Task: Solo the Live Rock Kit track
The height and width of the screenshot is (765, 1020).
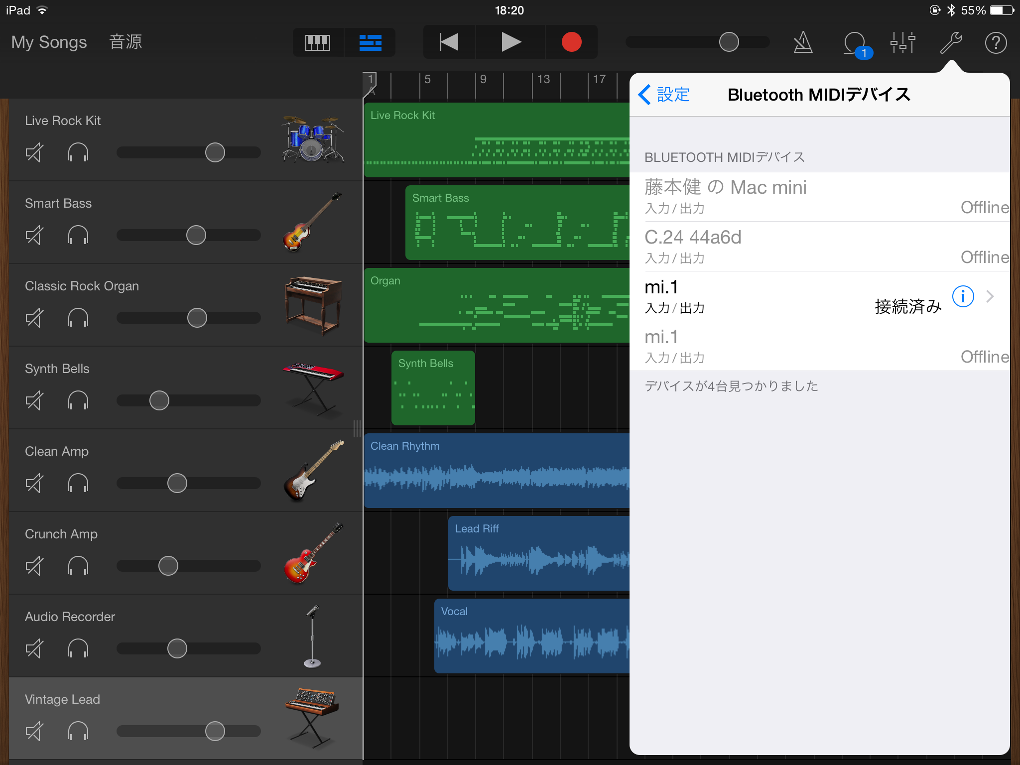Action: coord(78,152)
